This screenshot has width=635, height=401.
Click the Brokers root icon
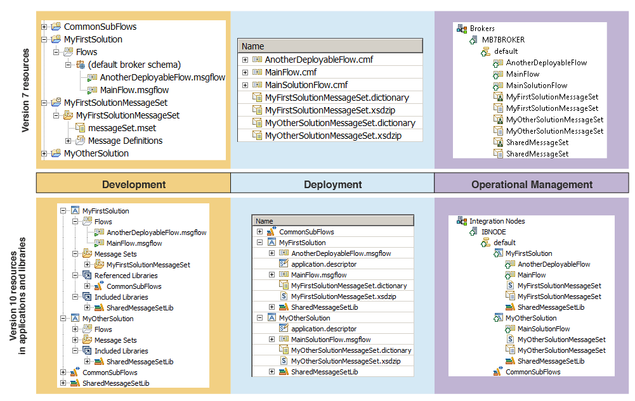pyautogui.click(x=462, y=29)
